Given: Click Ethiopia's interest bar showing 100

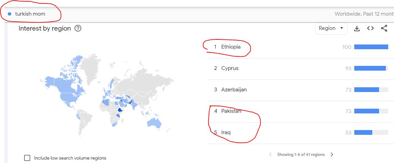Looking at the screenshot, I should tap(371, 47).
